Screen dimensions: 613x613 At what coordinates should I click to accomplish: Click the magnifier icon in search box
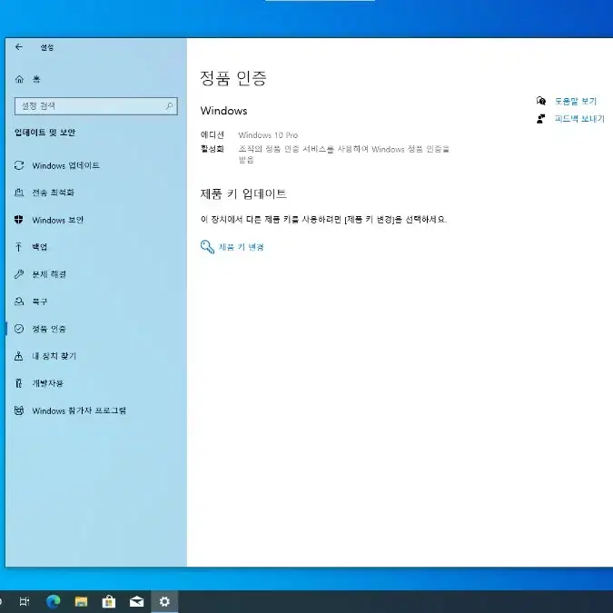(169, 106)
